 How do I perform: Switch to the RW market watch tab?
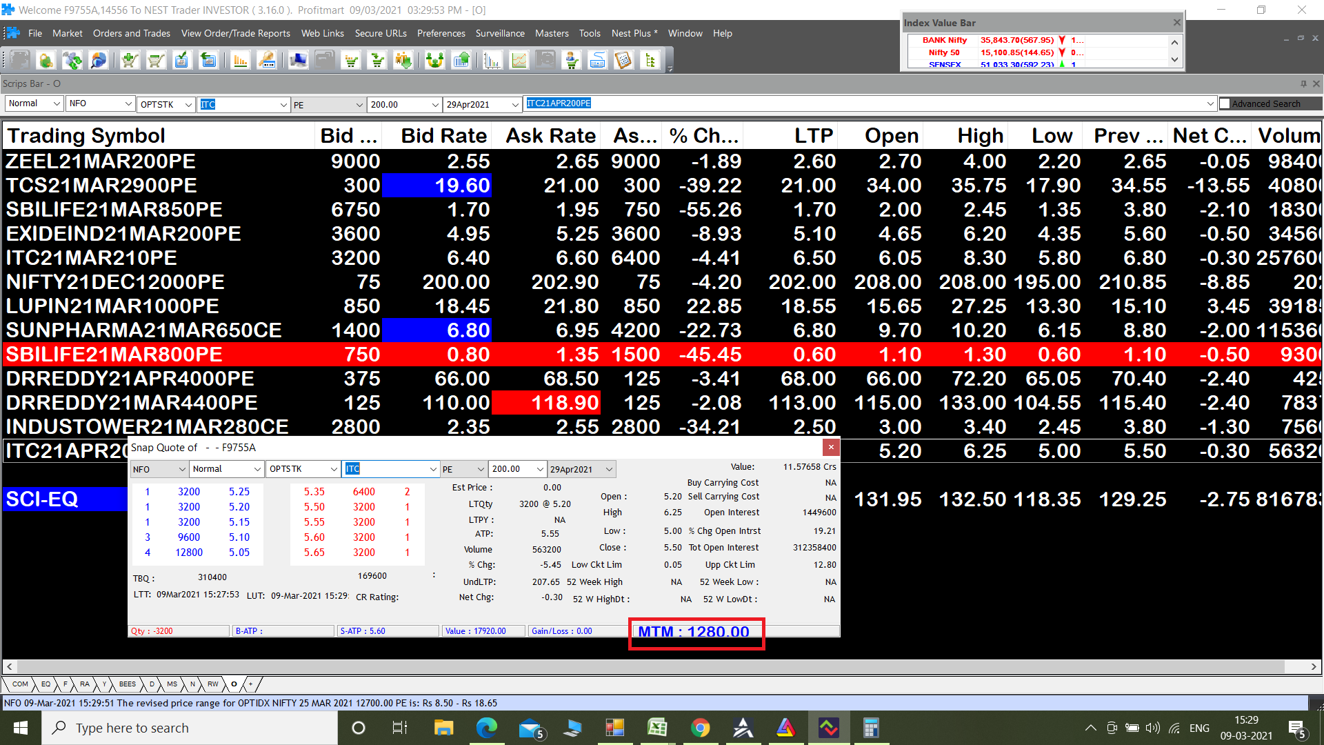tap(213, 684)
